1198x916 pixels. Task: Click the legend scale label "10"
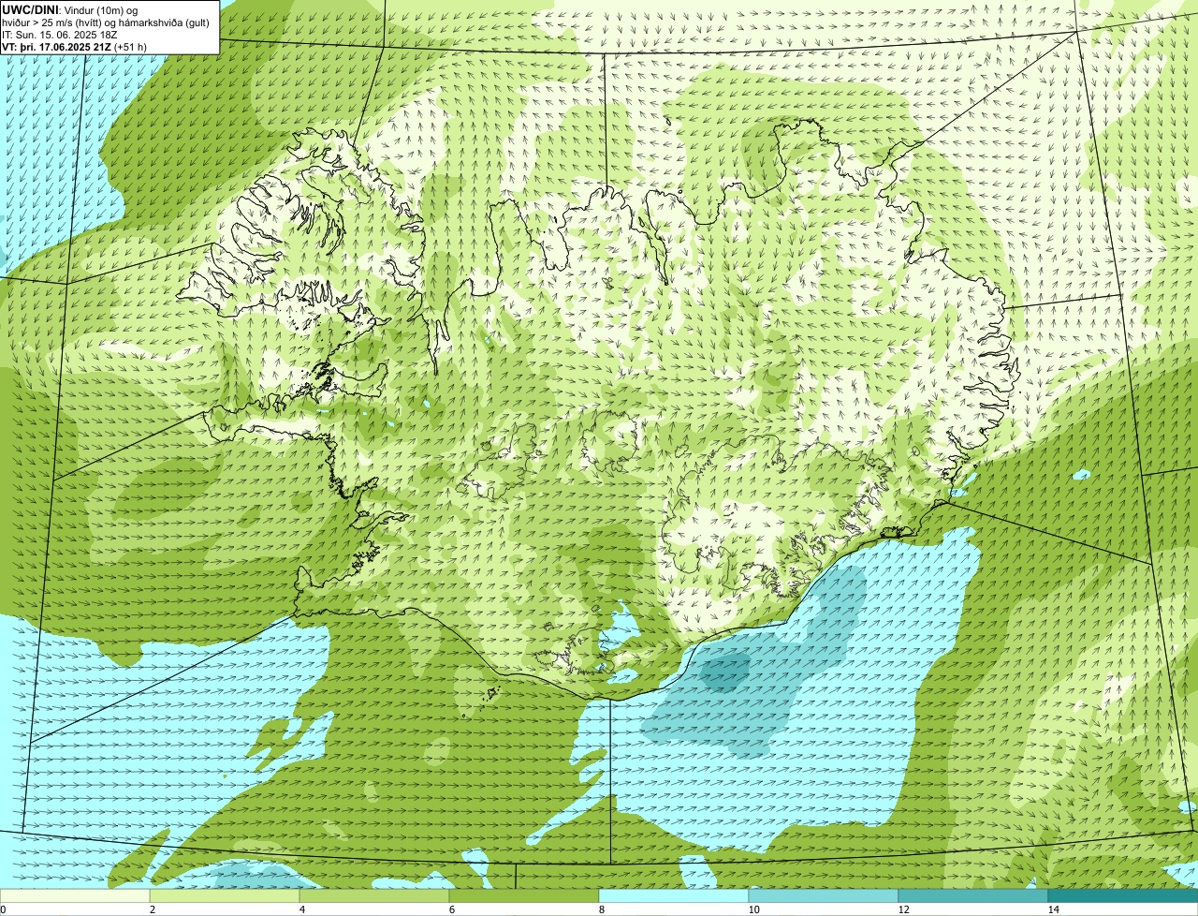[753, 909]
